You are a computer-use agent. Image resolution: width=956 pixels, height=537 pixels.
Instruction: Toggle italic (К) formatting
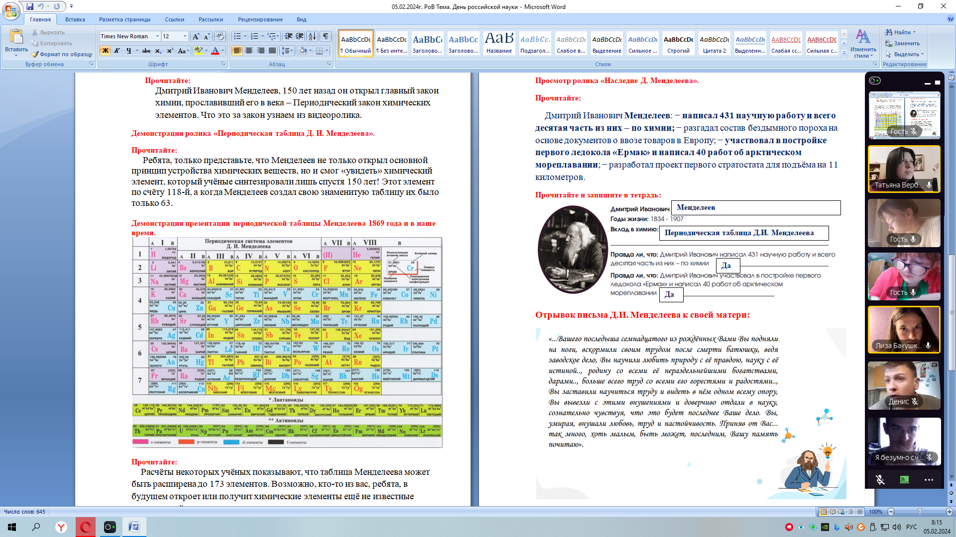117,51
